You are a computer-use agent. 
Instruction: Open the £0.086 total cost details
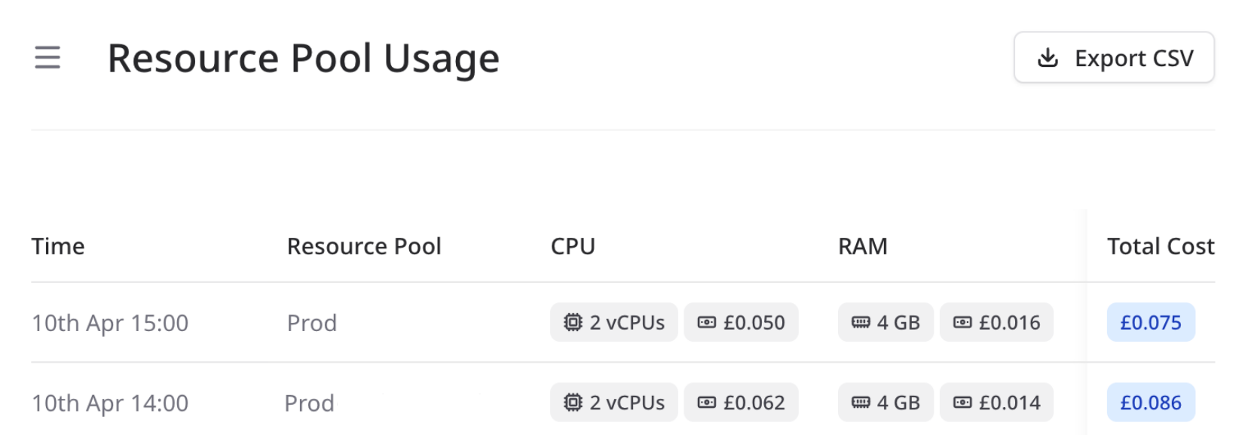[1151, 403]
